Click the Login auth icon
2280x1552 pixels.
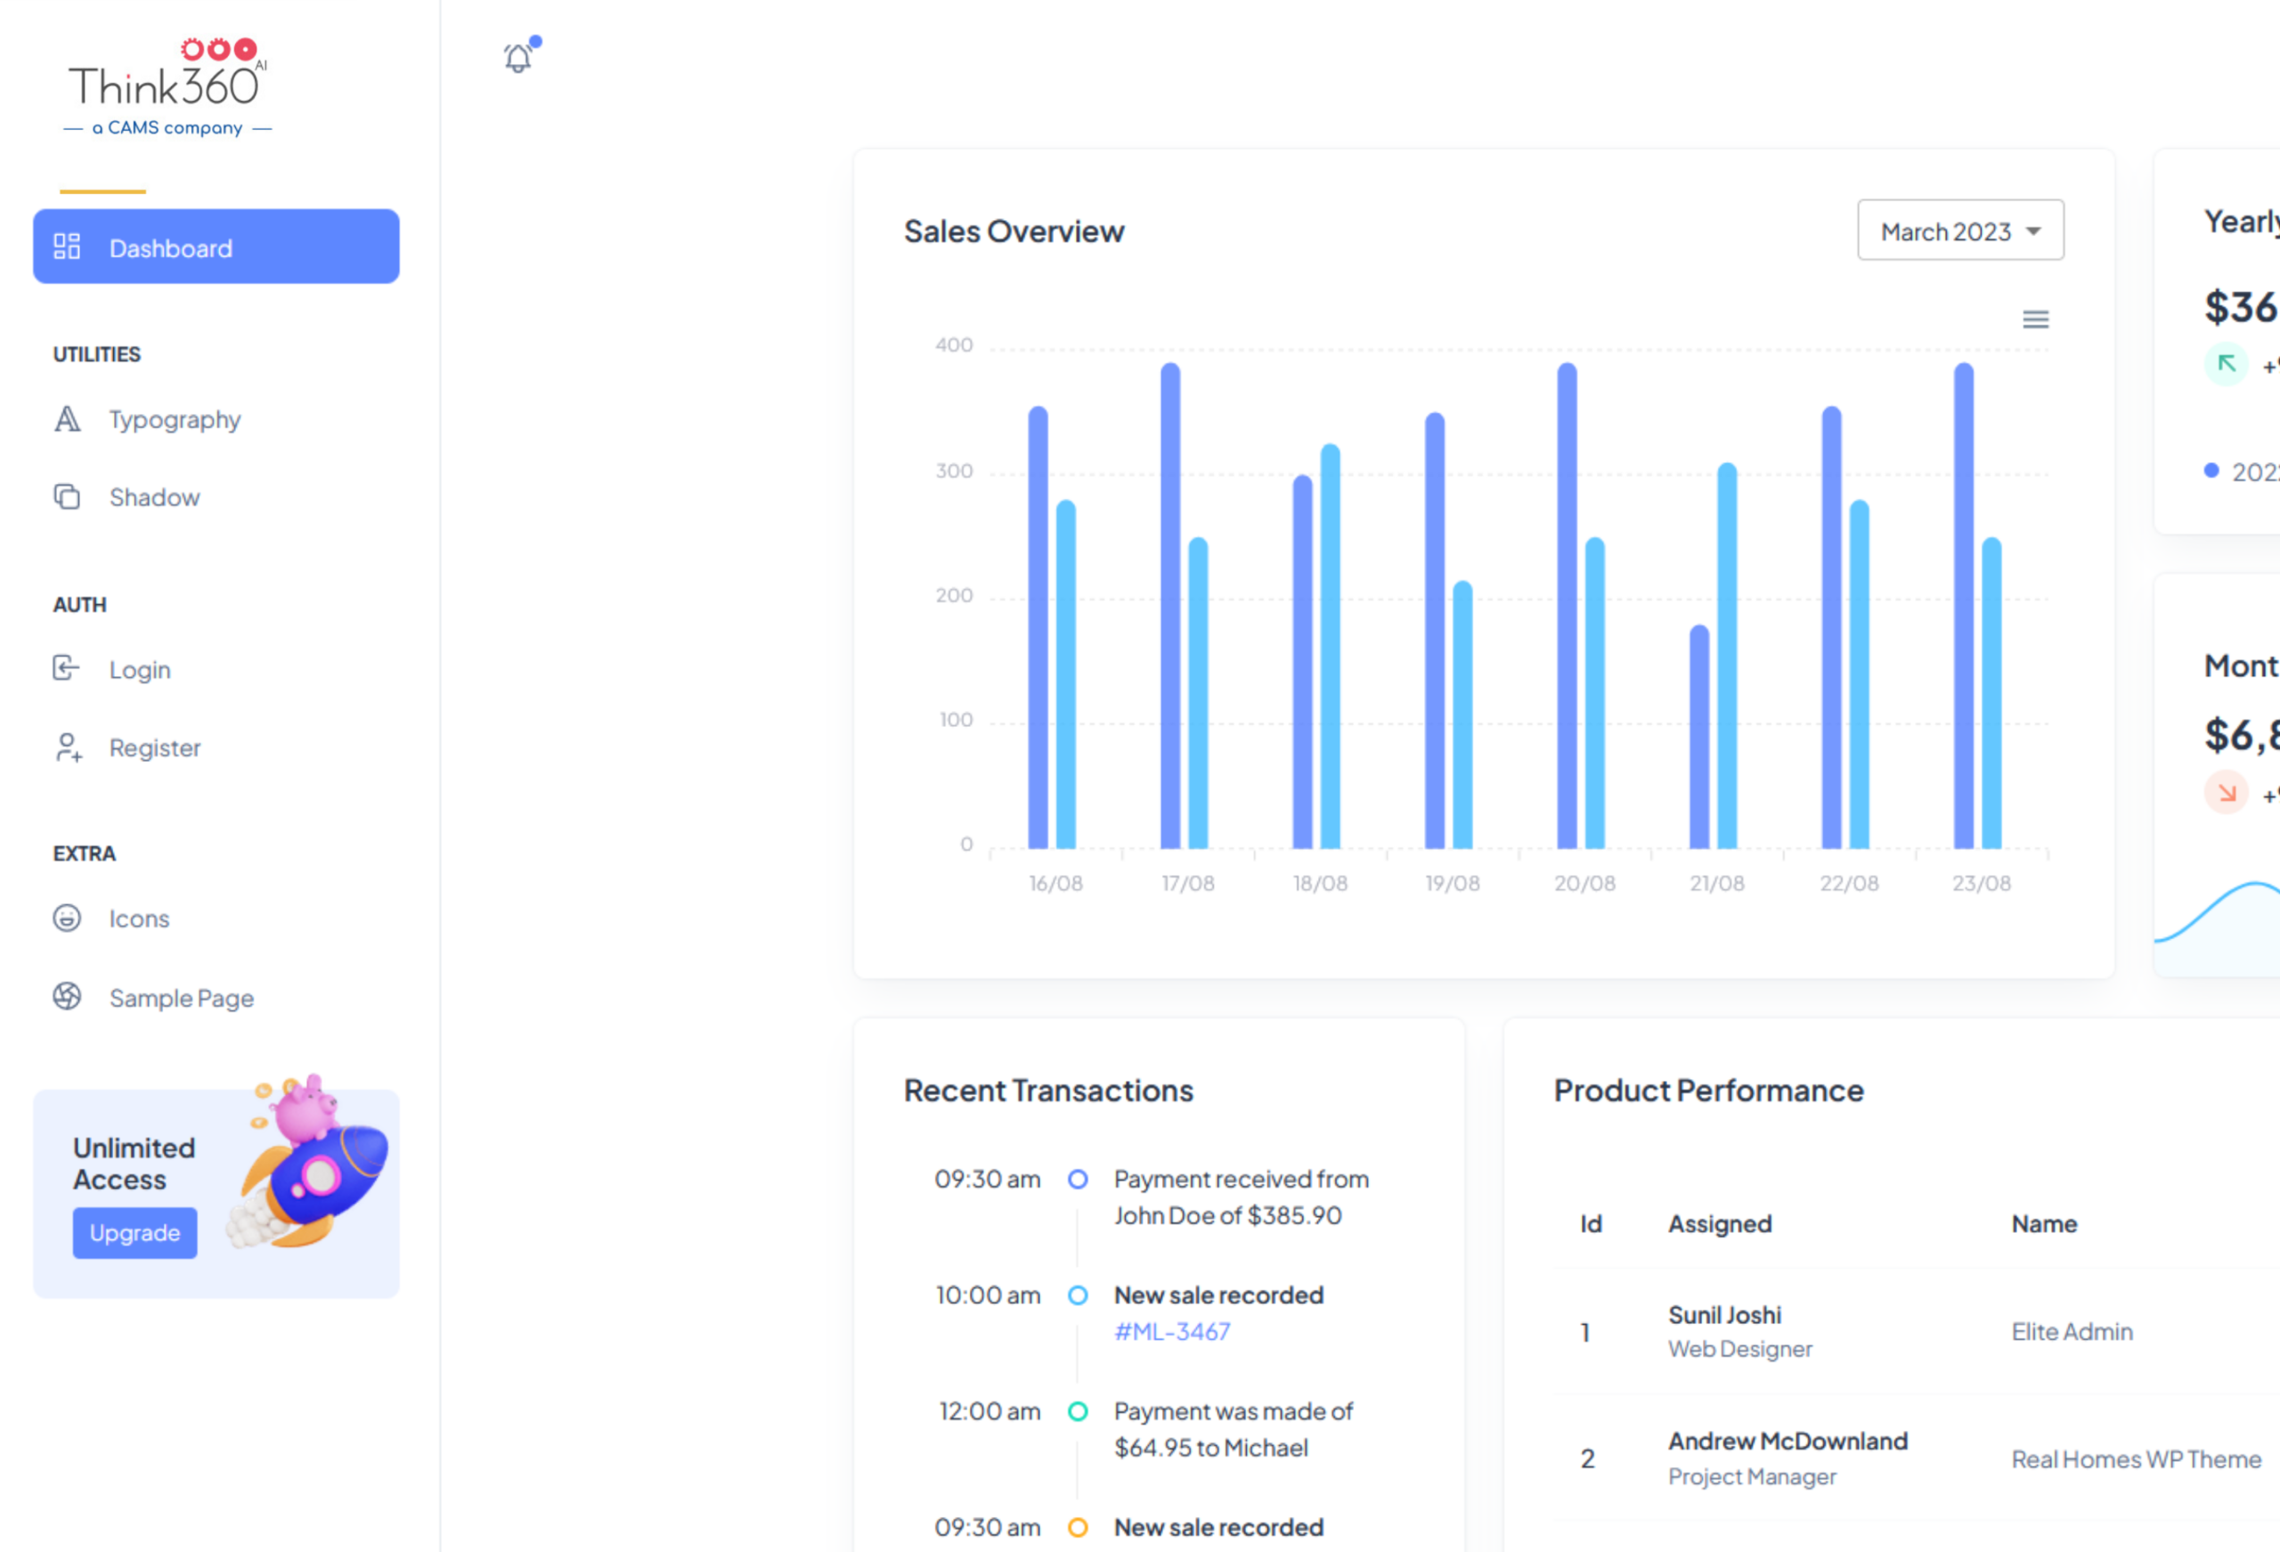tap(66, 668)
